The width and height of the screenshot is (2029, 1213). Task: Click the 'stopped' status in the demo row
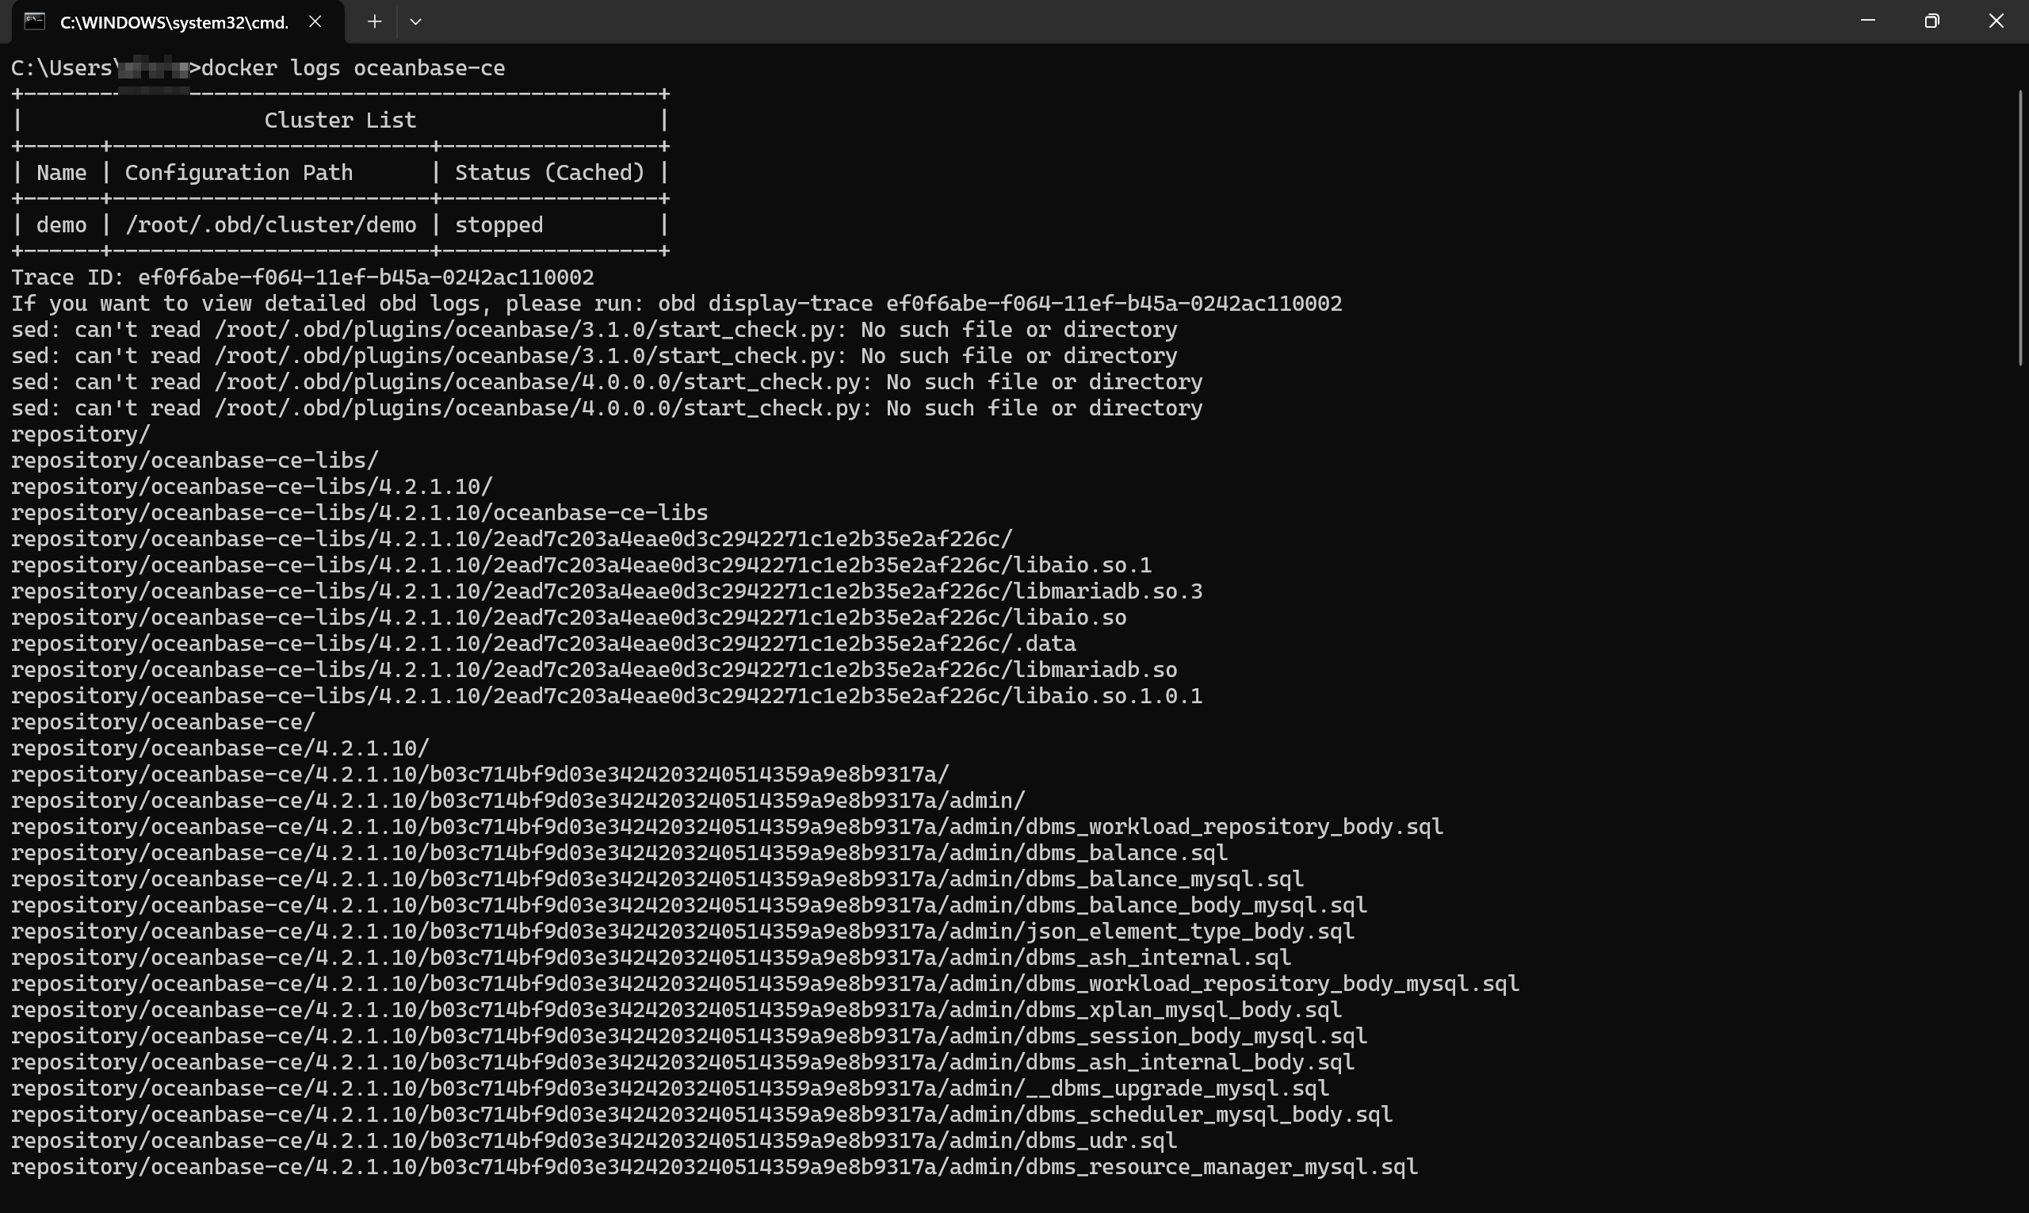tap(499, 225)
